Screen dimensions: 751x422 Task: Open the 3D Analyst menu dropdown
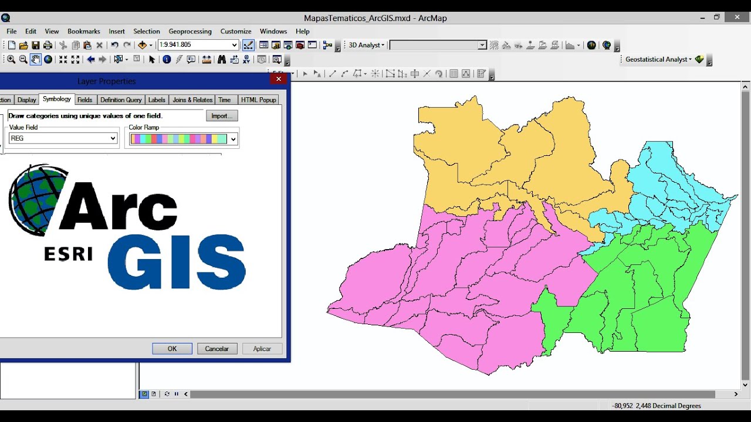coord(367,45)
